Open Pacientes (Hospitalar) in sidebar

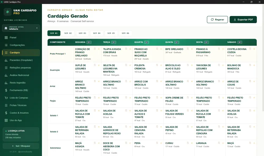pyautogui.click(x=21, y=60)
